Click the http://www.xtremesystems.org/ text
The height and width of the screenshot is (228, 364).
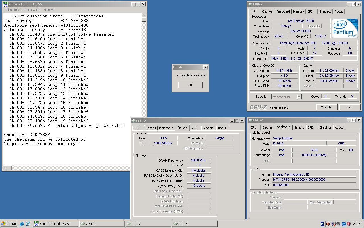[x=41, y=144]
